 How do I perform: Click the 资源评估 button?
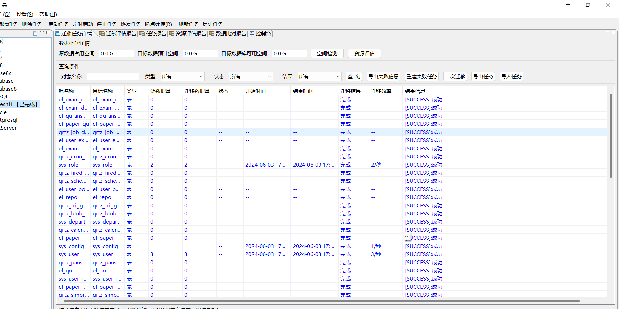[364, 54]
